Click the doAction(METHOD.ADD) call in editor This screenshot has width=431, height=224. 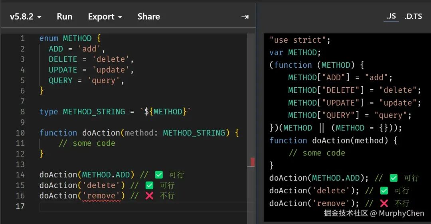click(87, 175)
